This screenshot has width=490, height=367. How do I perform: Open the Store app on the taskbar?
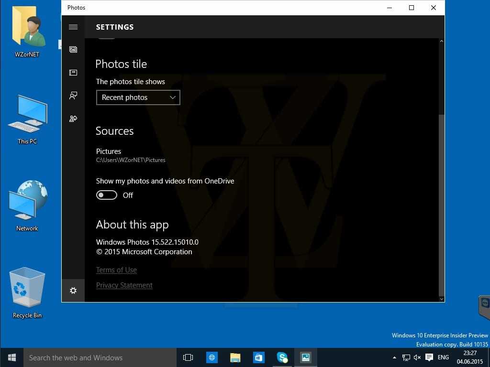pos(258,357)
